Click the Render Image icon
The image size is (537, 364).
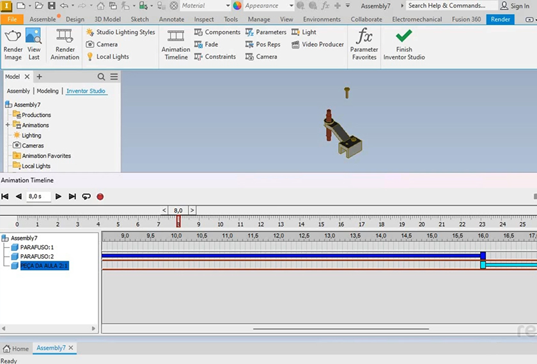coord(13,43)
